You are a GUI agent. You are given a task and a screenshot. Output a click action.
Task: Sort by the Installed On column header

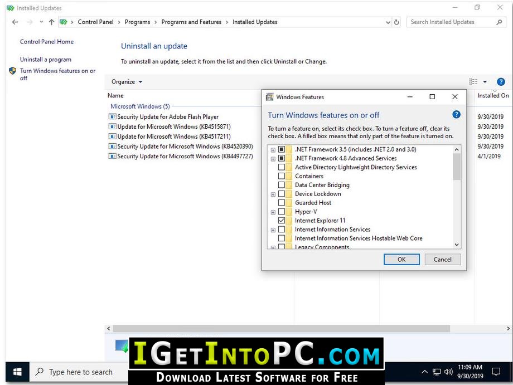[x=493, y=95]
